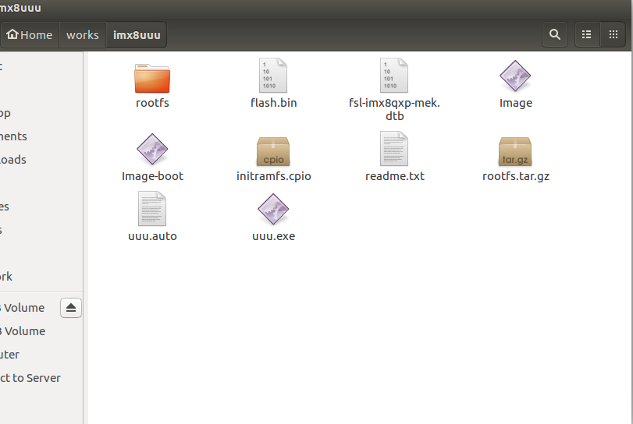Go to Home in the path bar
The image size is (633, 424).
point(30,35)
